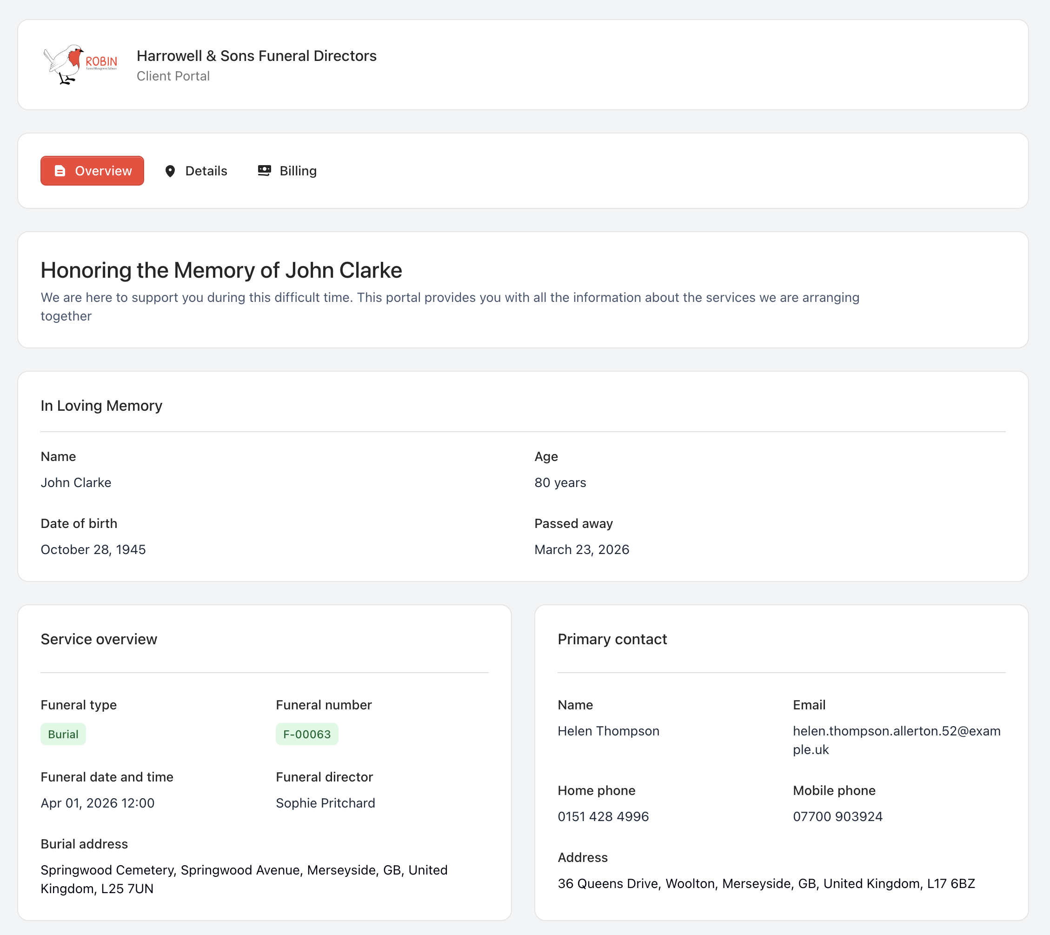Viewport: 1050px width, 935px height.
Task: Click the Primary contact heading
Action: pyautogui.click(x=612, y=639)
